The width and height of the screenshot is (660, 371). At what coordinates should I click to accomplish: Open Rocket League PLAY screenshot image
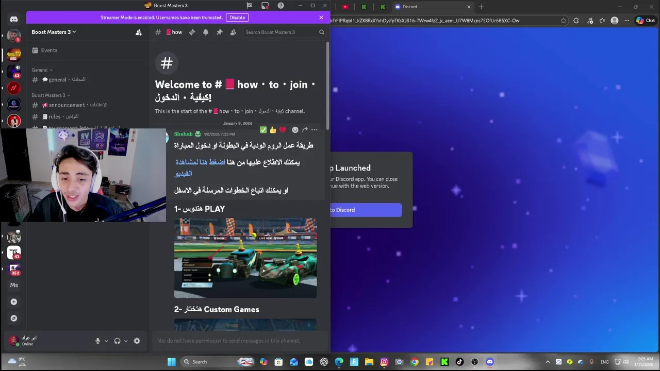pos(245,258)
